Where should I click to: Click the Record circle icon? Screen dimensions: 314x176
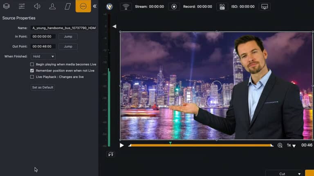coord(174,7)
